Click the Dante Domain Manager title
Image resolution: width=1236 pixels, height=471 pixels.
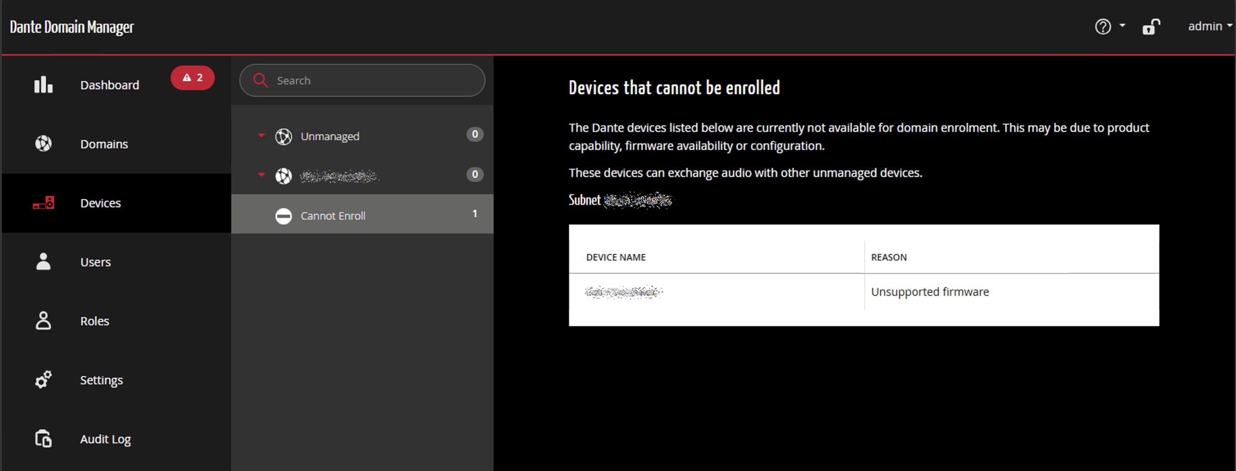tap(72, 27)
